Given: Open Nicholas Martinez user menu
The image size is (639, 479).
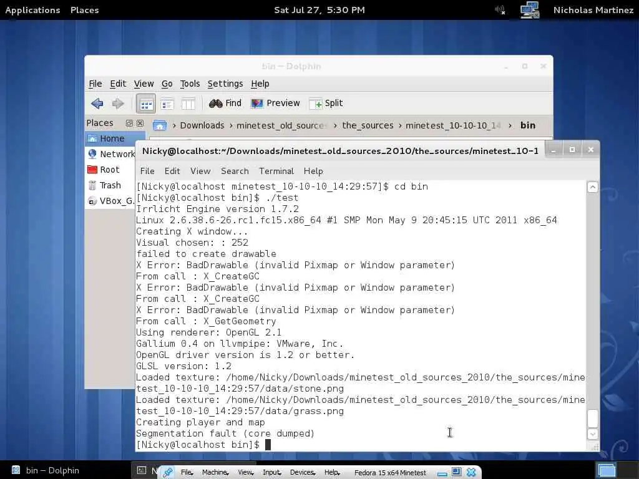Looking at the screenshot, I should pyautogui.click(x=593, y=10).
